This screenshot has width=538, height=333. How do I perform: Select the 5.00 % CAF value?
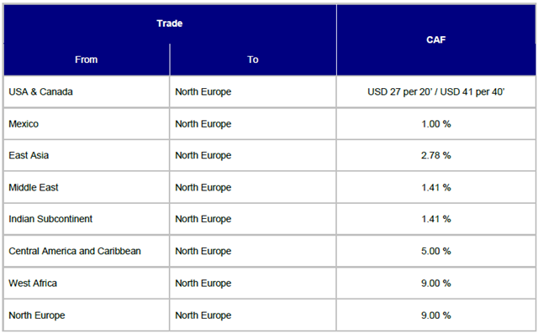pyautogui.click(x=435, y=251)
